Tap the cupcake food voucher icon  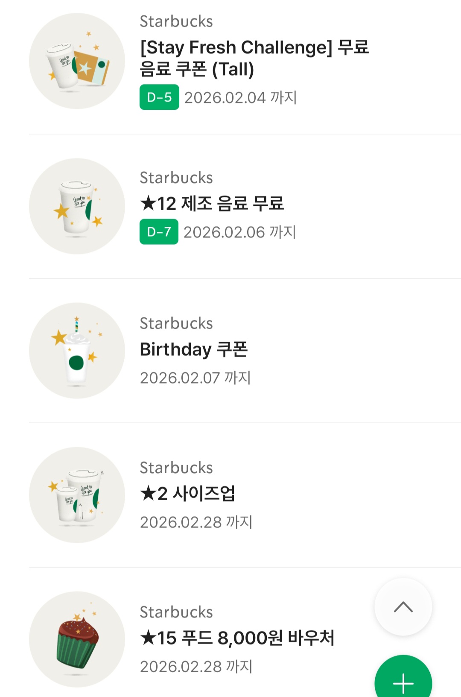pyautogui.click(x=77, y=639)
